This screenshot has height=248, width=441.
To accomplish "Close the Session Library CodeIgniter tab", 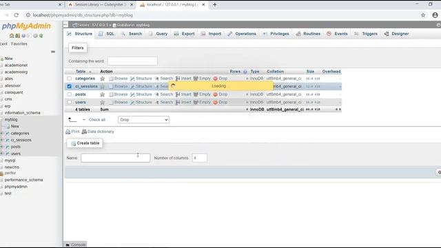I will 132,5.
